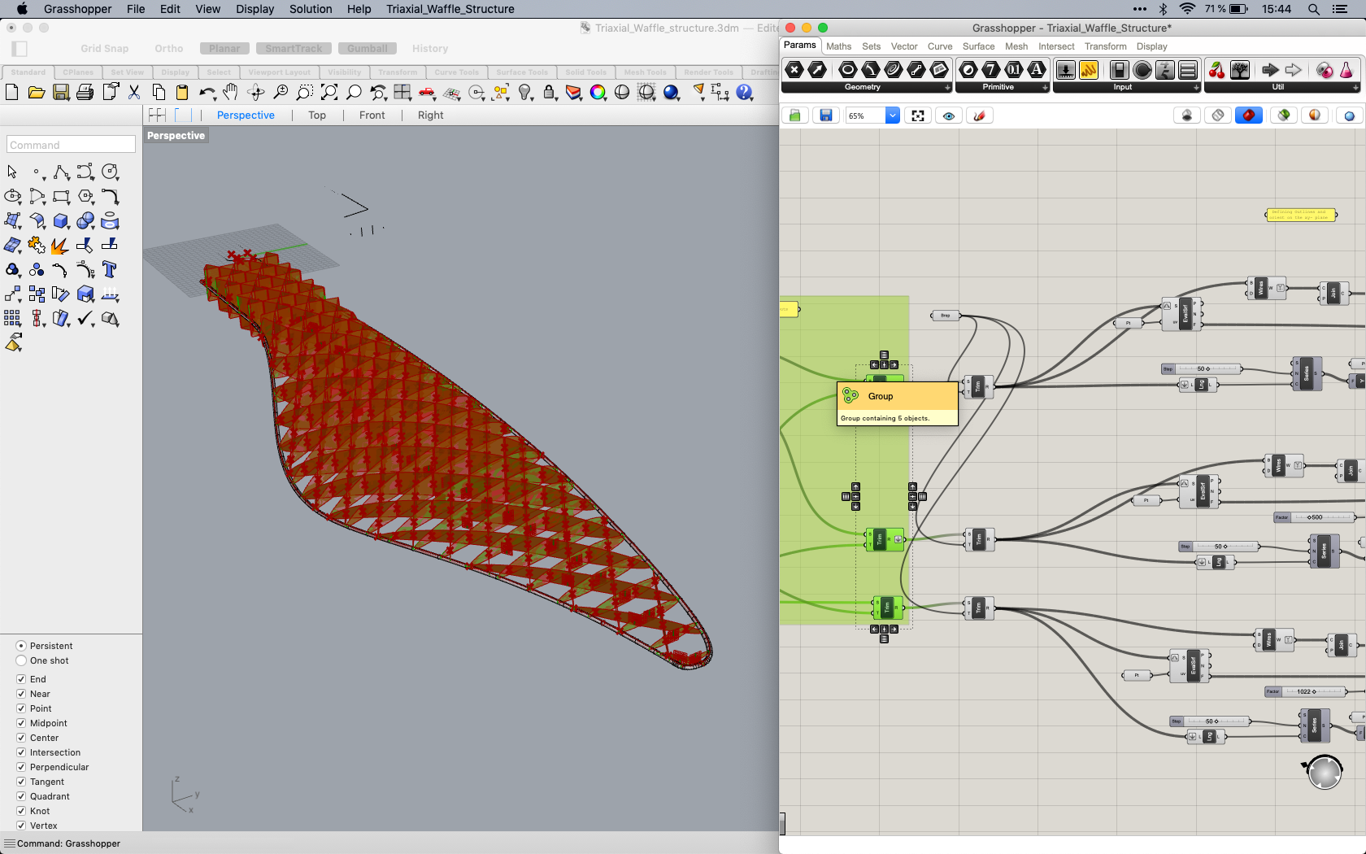Select the Text object T tool
Image resolution: width=1366 pixels, height=854 pixels.
point(110,270)
